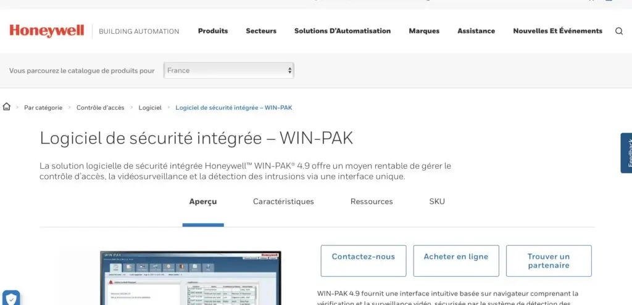The image size is (632, 305).
Task: Click the Acheter en ligne button
Action: coord(456,261)
